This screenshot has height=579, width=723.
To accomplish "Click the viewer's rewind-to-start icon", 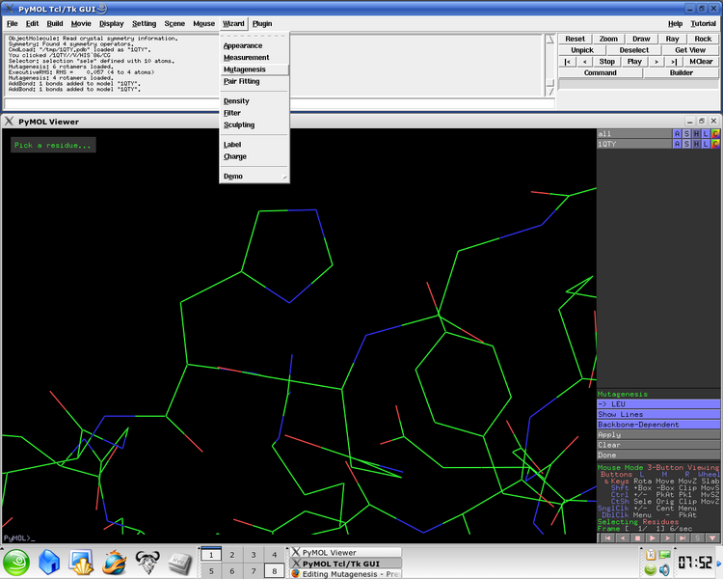I will (x=606, y=538).
